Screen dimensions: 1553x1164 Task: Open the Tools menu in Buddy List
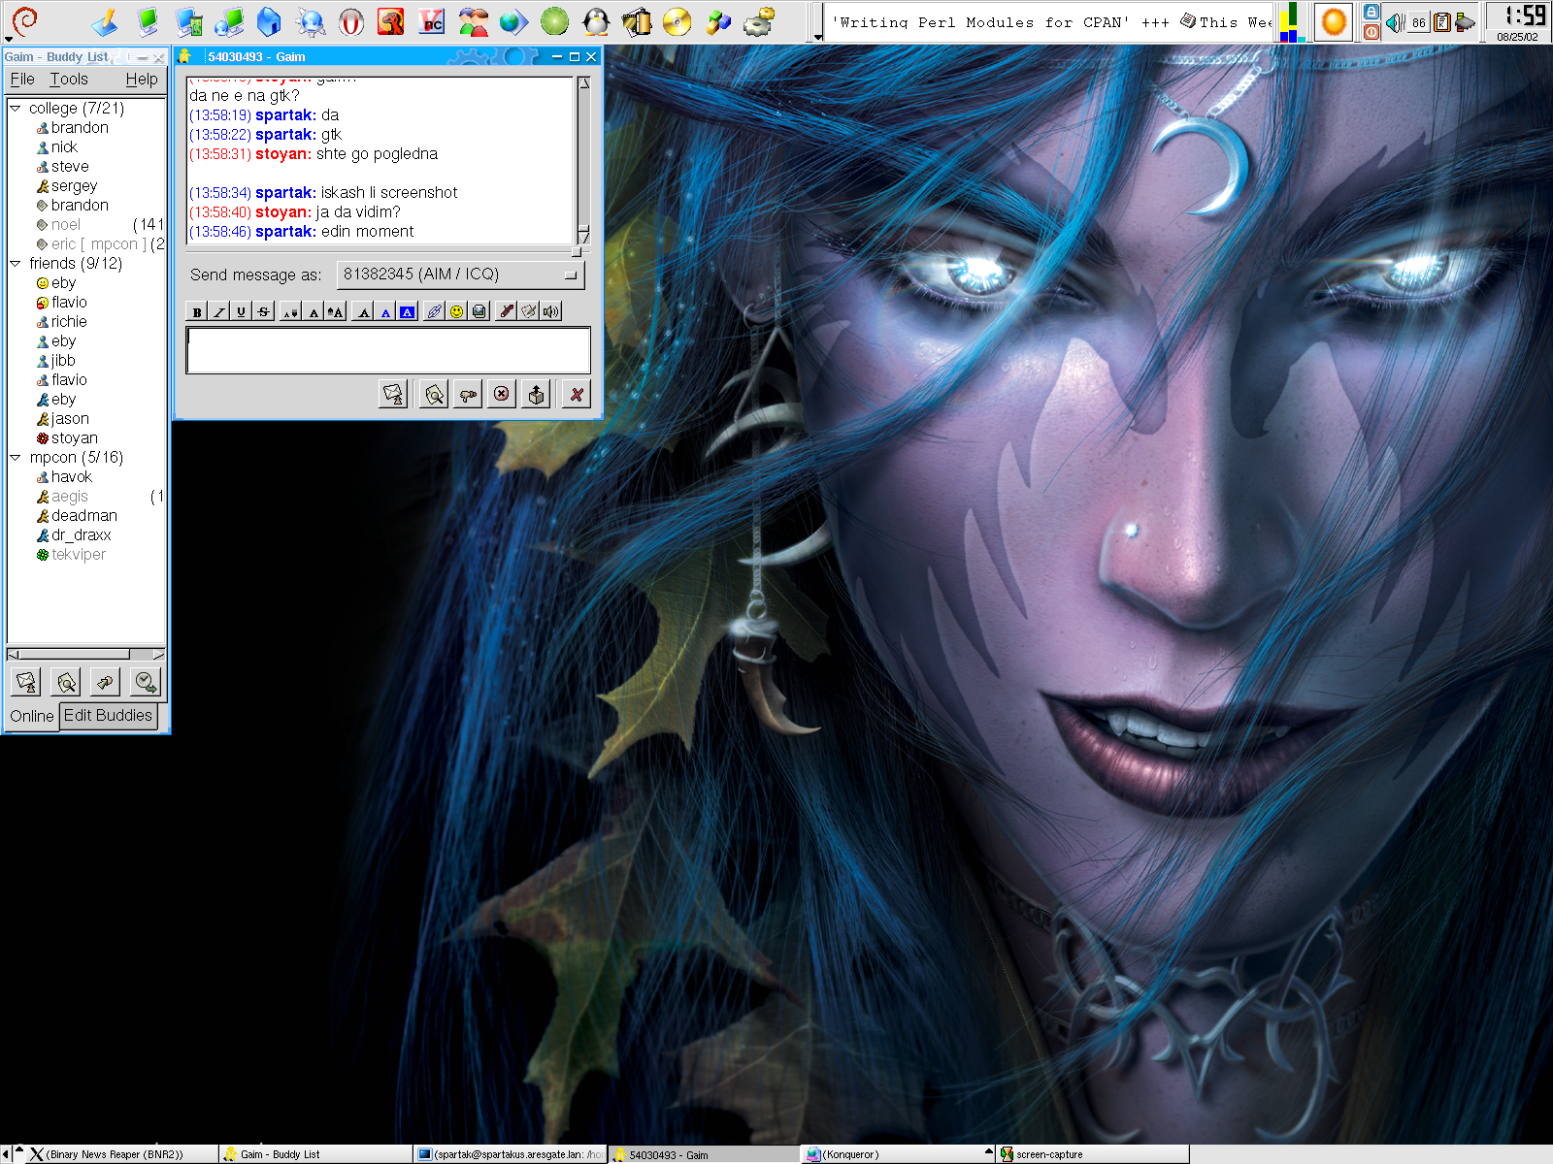(x=69, y=80)
